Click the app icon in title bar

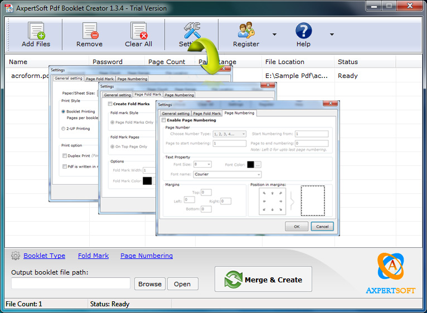[9, 8]
